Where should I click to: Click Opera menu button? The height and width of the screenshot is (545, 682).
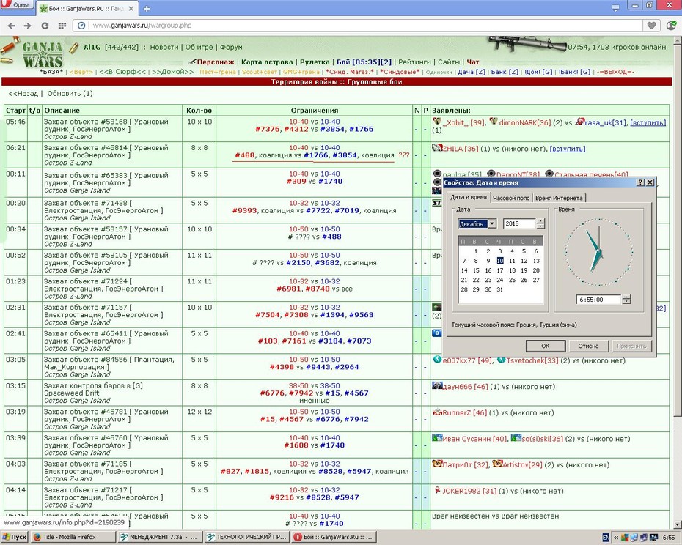(17, 4)
